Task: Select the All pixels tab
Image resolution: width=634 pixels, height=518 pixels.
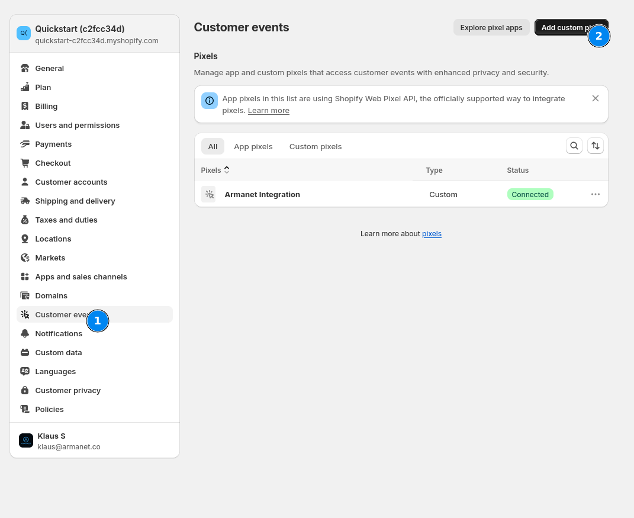Action: click(213, 147)
